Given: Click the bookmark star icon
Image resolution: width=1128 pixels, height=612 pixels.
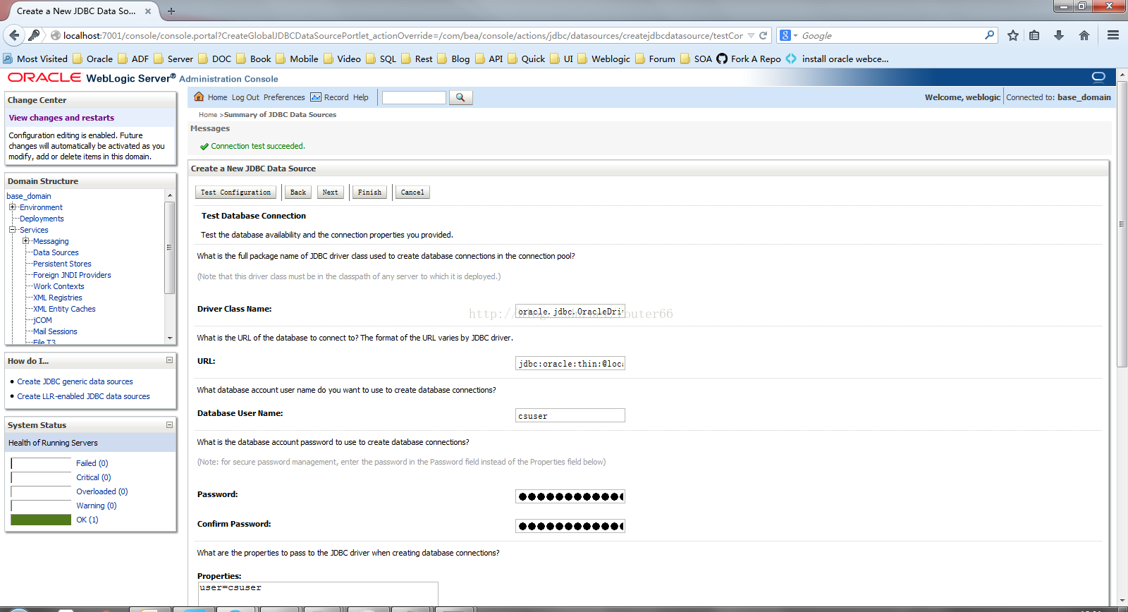Looking at the screenshot, I should pyautogui.click(x=1013, y=35).
